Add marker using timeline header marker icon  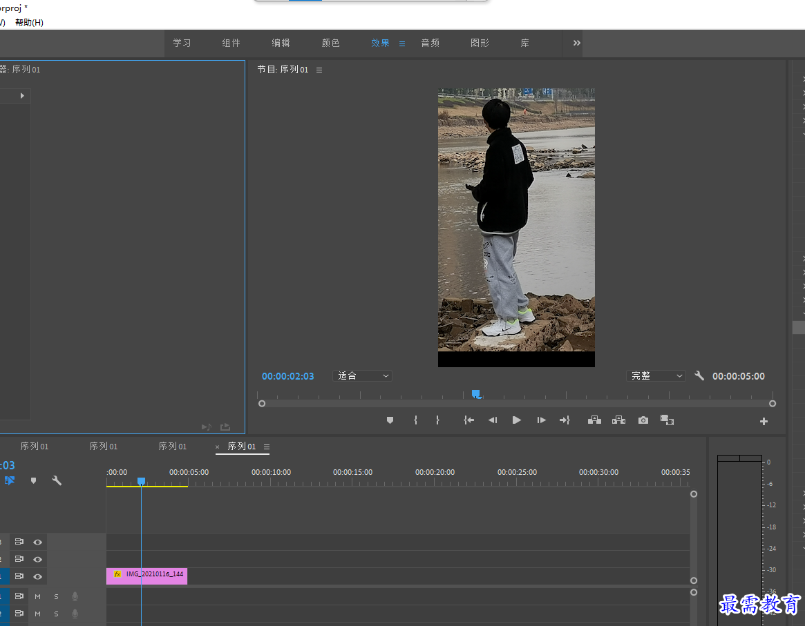click(x=33, y=481)
